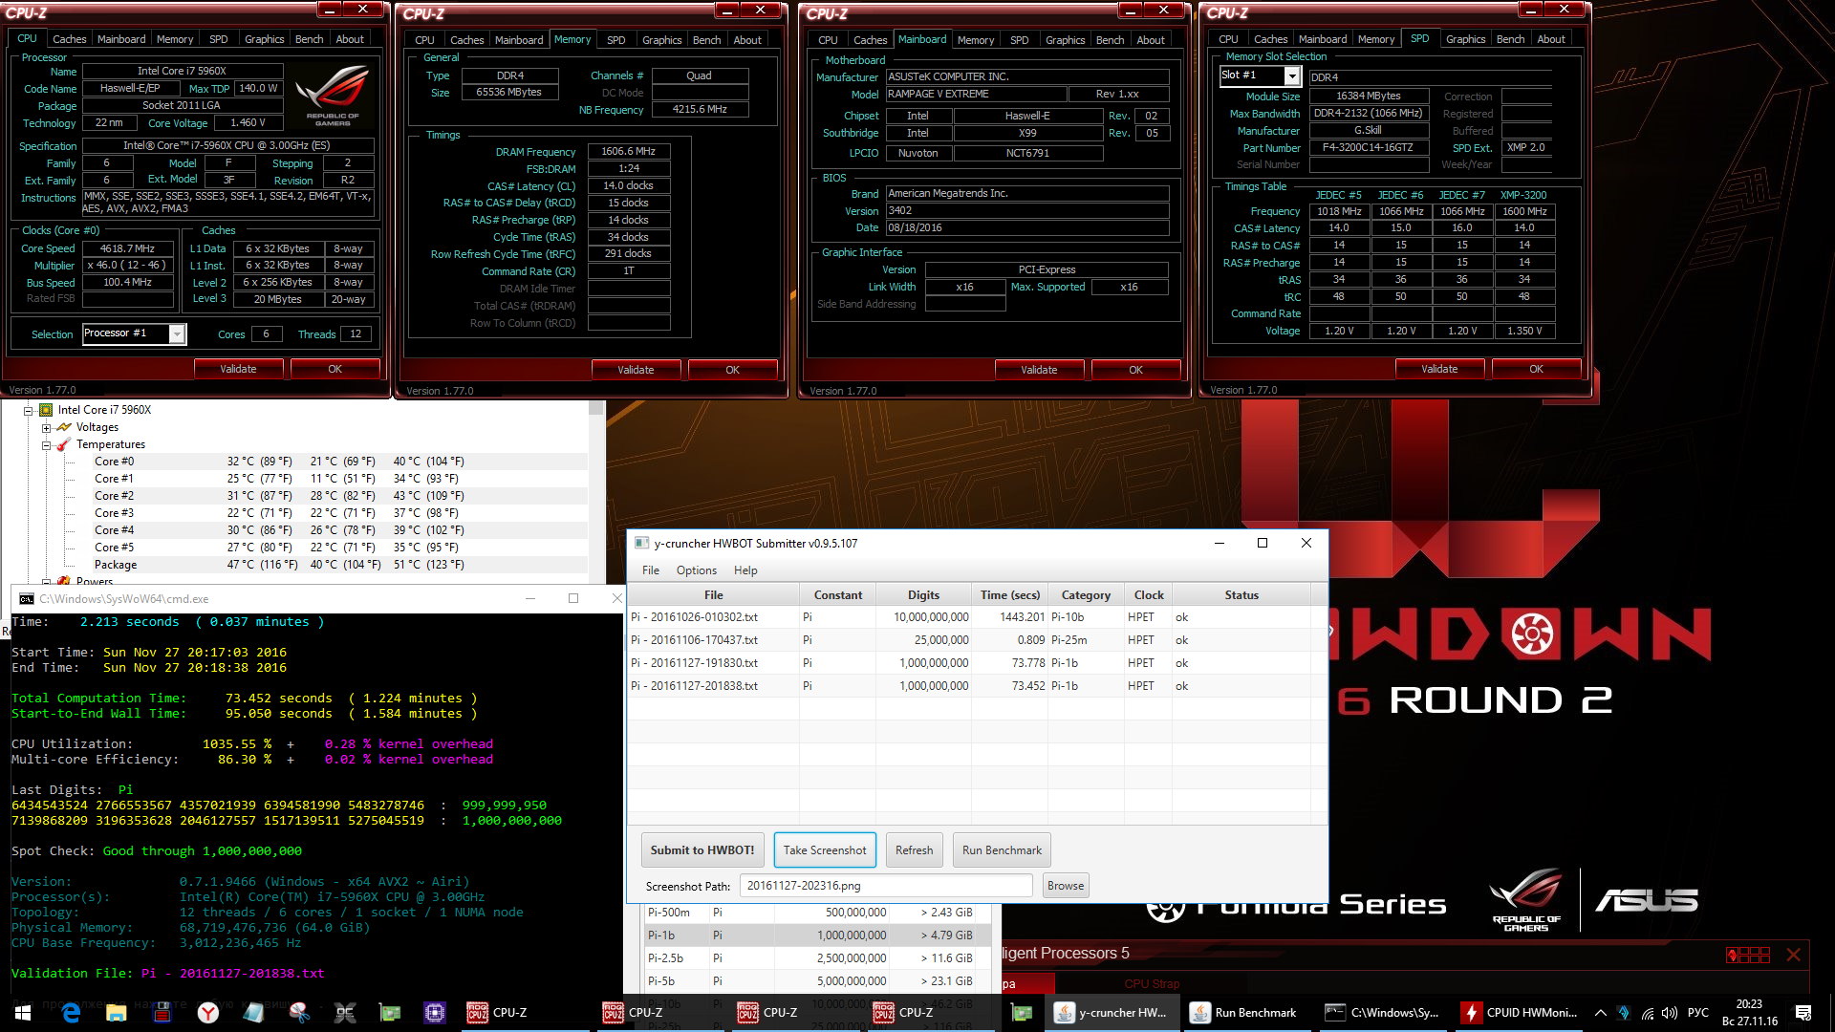Click the Screenshot Path input field
This screenshot has width=1835, height=1032.
tap(886, 886)
